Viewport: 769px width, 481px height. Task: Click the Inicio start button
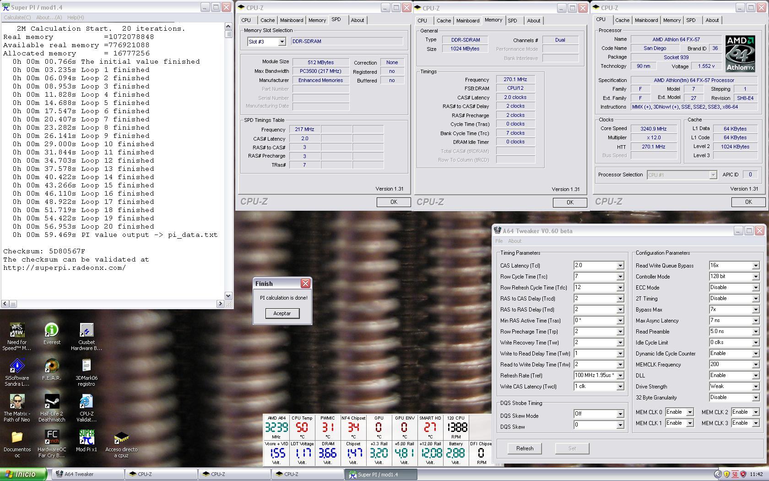24,474
